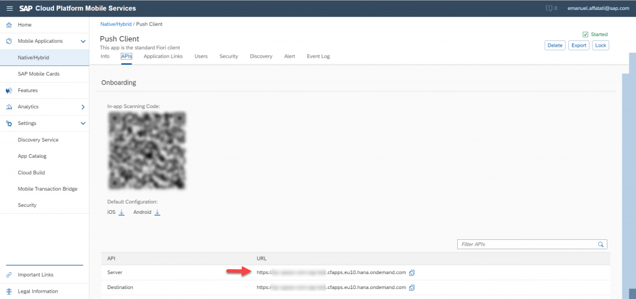Screen dimensions: 636x299
Task: Click the Lock button
Action: tap(601, 45)
